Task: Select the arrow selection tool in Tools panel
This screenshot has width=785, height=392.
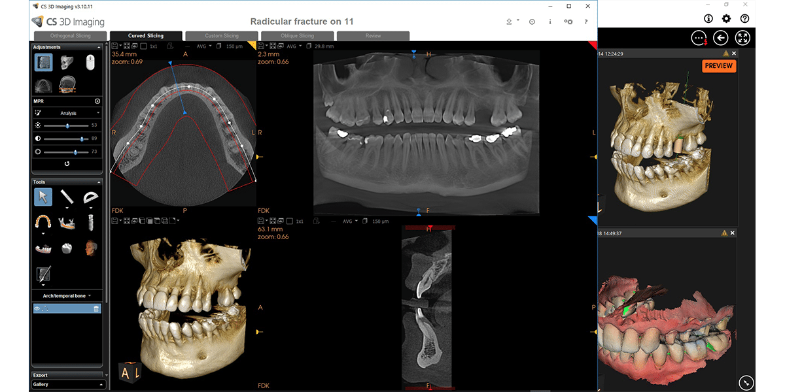Action: click(x=44, y=196)
